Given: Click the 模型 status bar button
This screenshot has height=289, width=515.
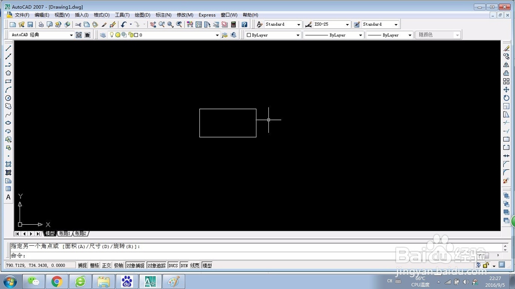Looking at the screenshot, I should point(207,265).
